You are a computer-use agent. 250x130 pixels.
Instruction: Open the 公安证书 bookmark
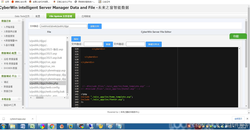[x=104, y=2]
